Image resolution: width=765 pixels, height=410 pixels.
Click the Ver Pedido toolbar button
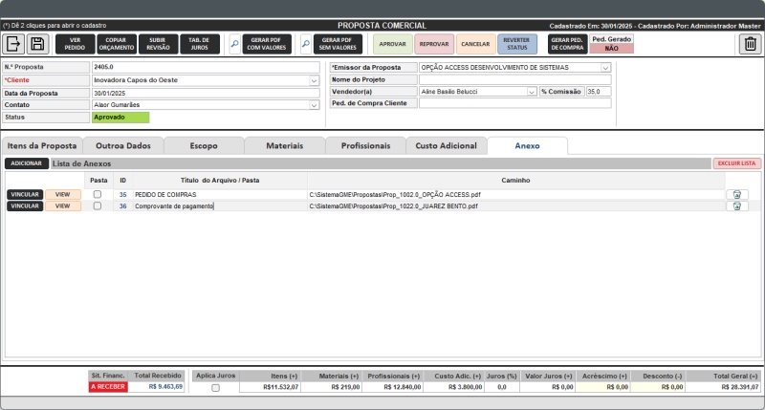(75, 43)
